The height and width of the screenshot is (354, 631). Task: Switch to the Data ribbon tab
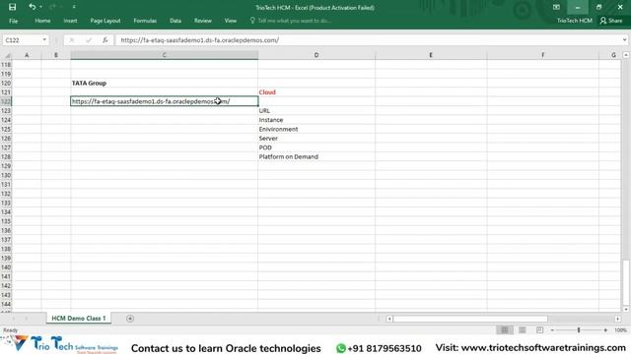pyautogui.click(x=175, y=21)
